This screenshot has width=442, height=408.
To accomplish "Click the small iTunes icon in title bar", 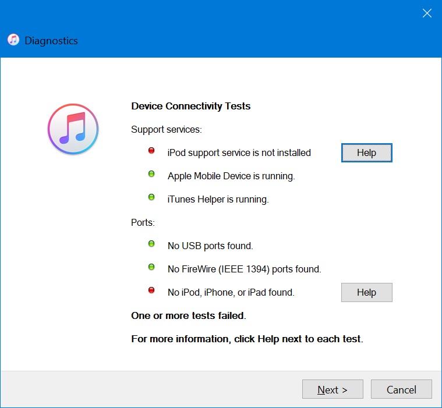I will pyautogui.click(x=13, y=40).
